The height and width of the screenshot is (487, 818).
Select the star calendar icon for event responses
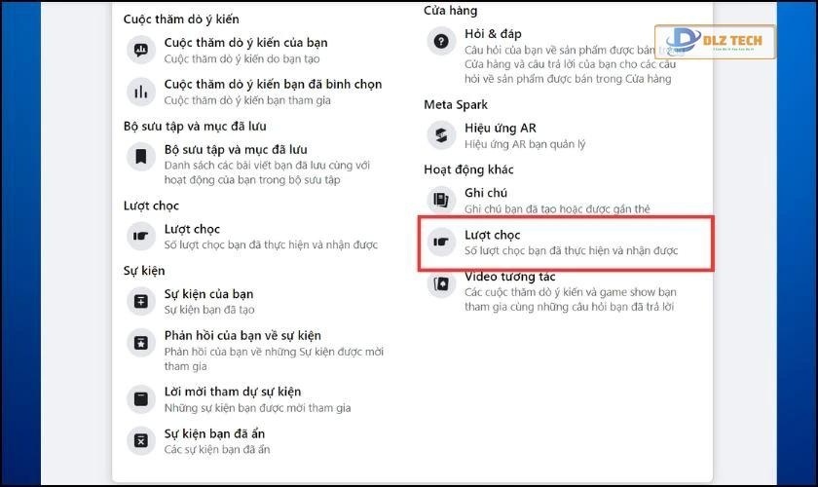[x=141, y=343]
